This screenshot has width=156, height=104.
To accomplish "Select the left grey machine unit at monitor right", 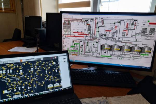I will click(144, 30).
